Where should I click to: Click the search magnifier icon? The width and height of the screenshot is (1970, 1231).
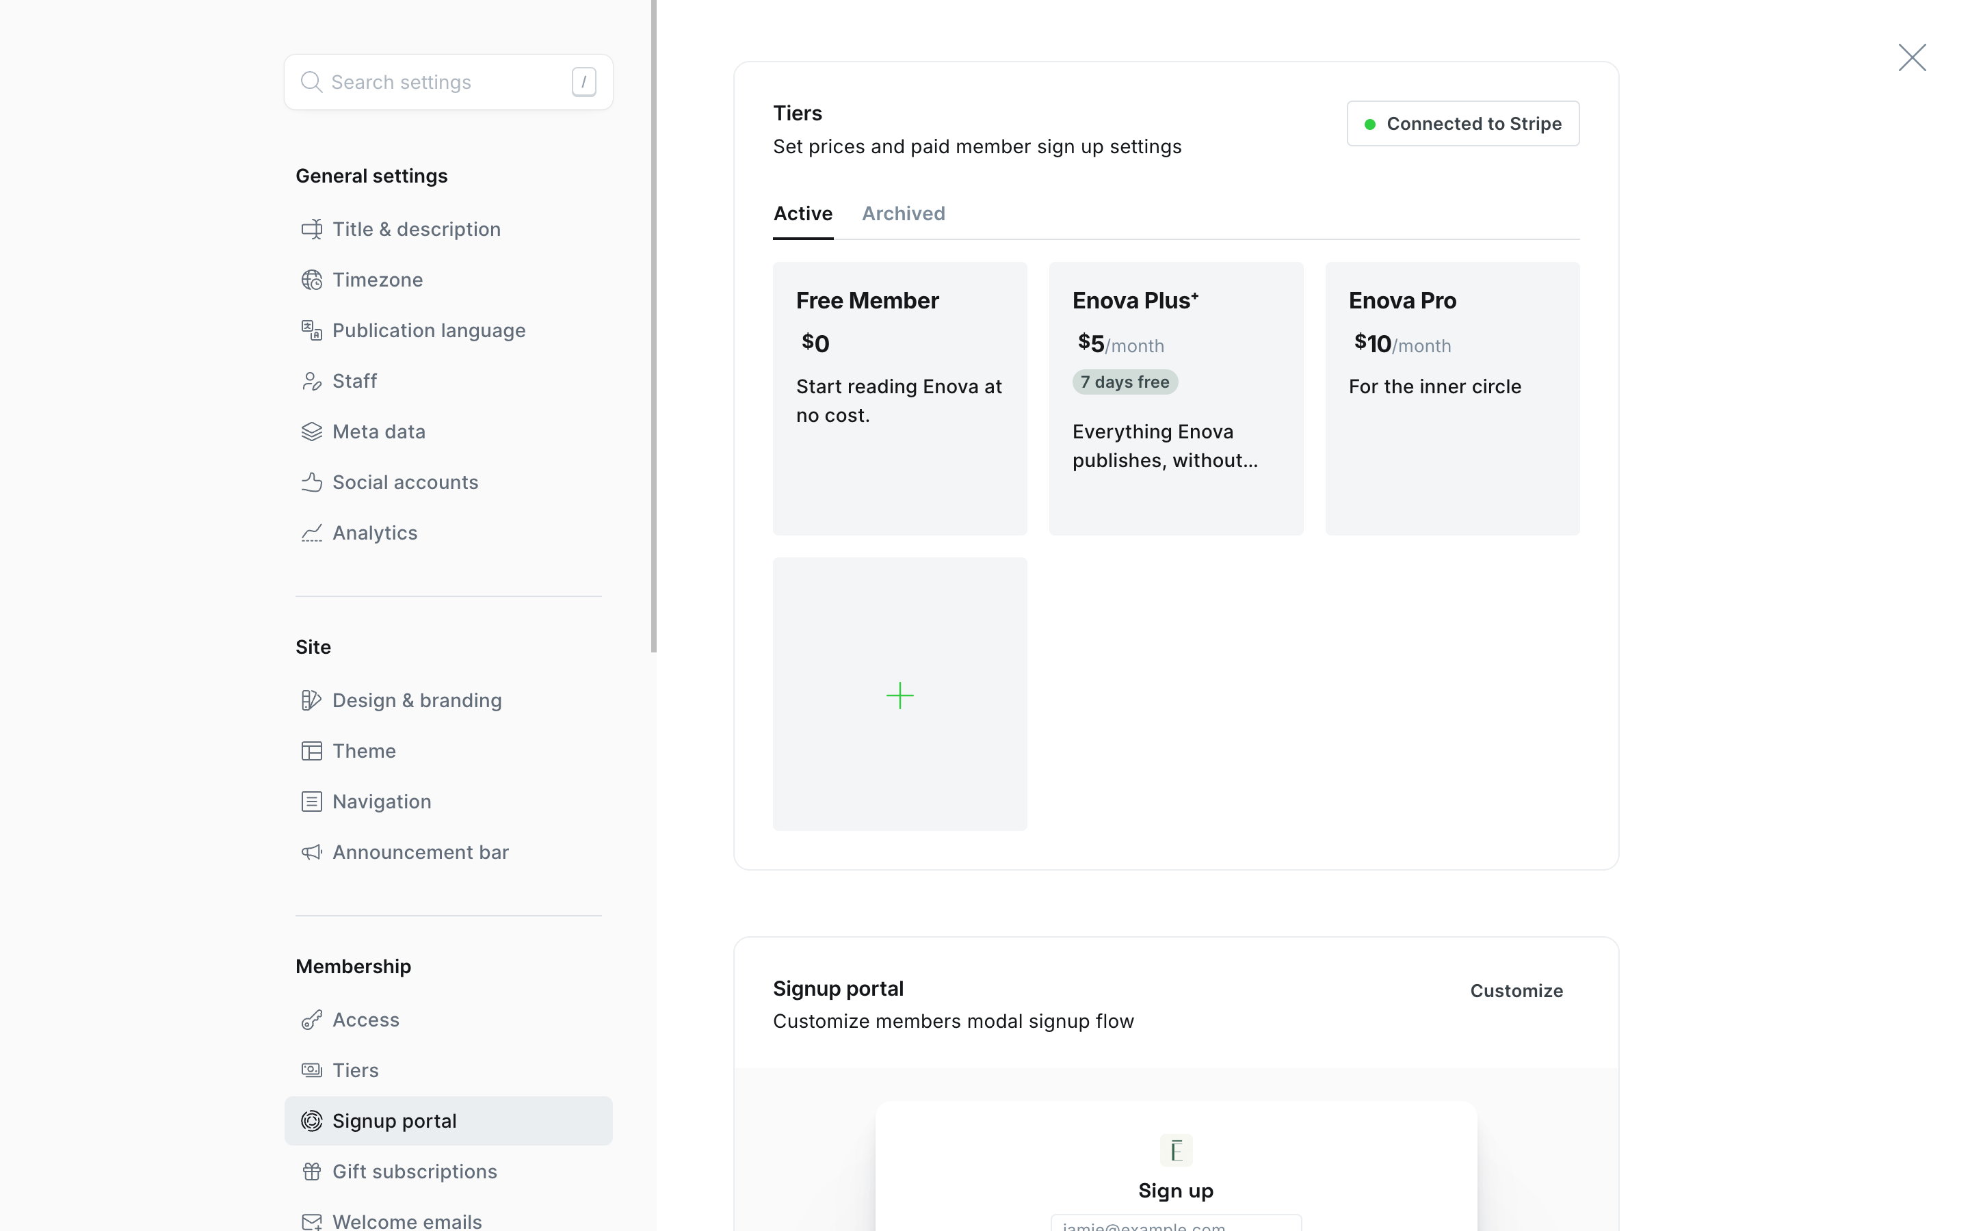click(311, 82)
